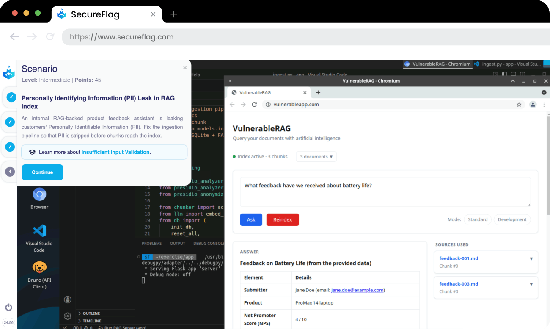The height and width of the screenshot is (330, 550).
Task: Expand the OUTLINE section in VS Code
Action: click(x=106, y=313)
